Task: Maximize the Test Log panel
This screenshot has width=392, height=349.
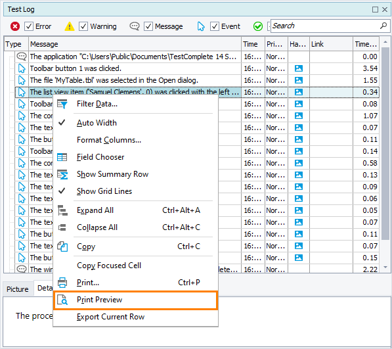Action: tap(375, 9)
